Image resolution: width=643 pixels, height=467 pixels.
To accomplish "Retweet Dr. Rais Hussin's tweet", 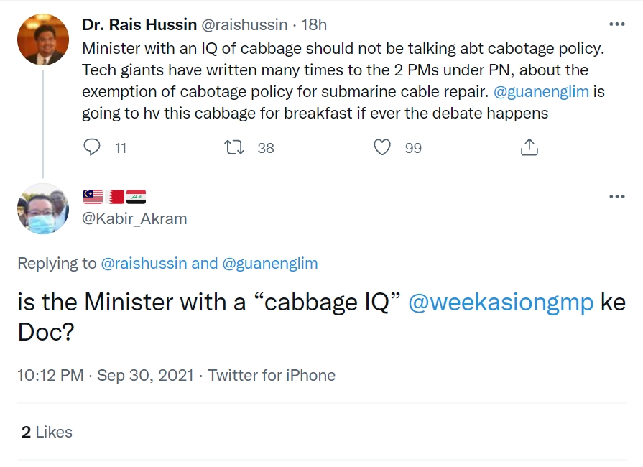I will (x=235, y=147).
